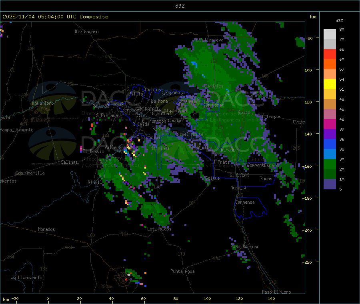
Task: Click the 'Guadales' map label
Action: click(x=214, y=86)
